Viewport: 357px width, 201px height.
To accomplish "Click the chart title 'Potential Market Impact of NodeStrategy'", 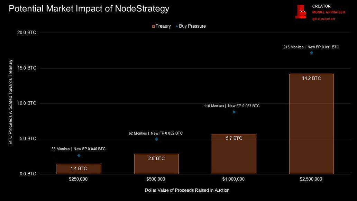I will [x=89, y=9].
